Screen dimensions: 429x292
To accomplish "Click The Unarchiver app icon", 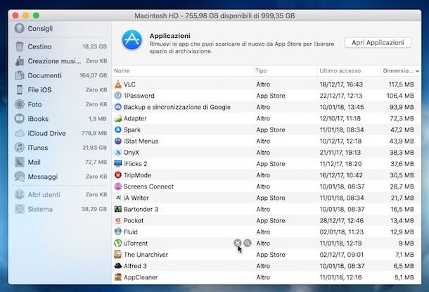I will [x=118, y=255].
